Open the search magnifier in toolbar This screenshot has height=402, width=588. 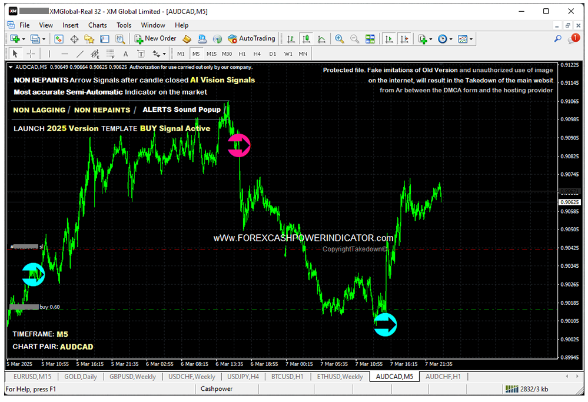click(x=558, y=38)
